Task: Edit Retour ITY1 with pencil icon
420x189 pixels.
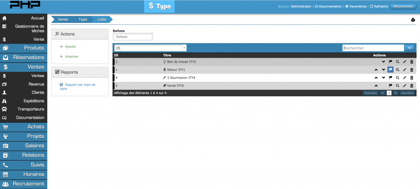Action: (404, 70)
